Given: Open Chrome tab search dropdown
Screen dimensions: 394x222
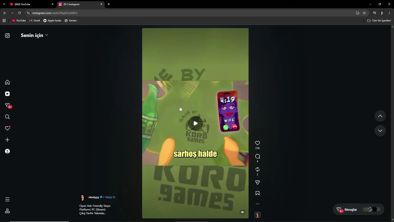Looking at the screenshot, I should [x=4, y=4].
